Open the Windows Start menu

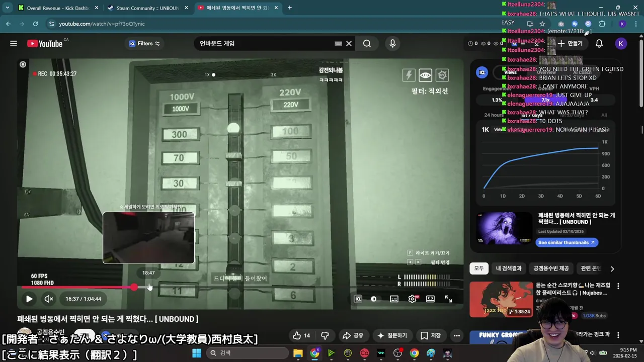click(196, 353)
